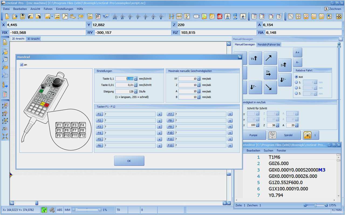Image resolution: width=345 pixels, height=215 pixels.
Task: Click the XY max speed spinner
Action: point(199,79)
